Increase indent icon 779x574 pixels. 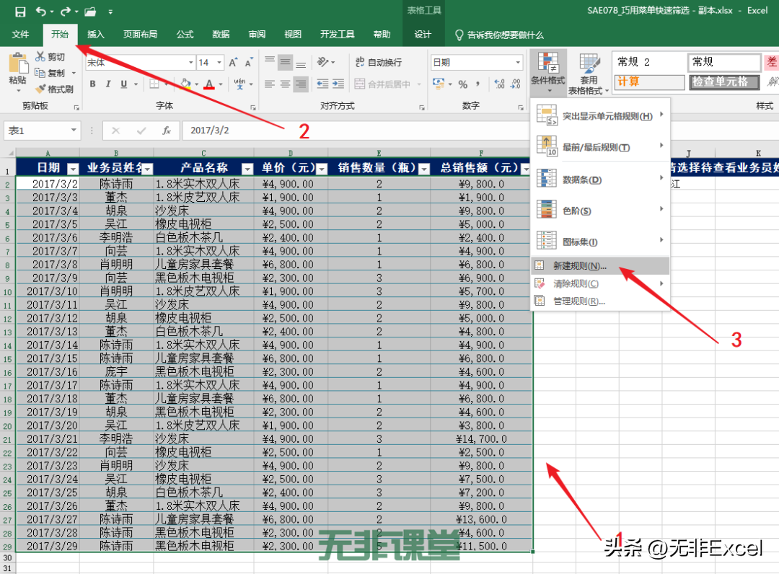tap(338, 84)
